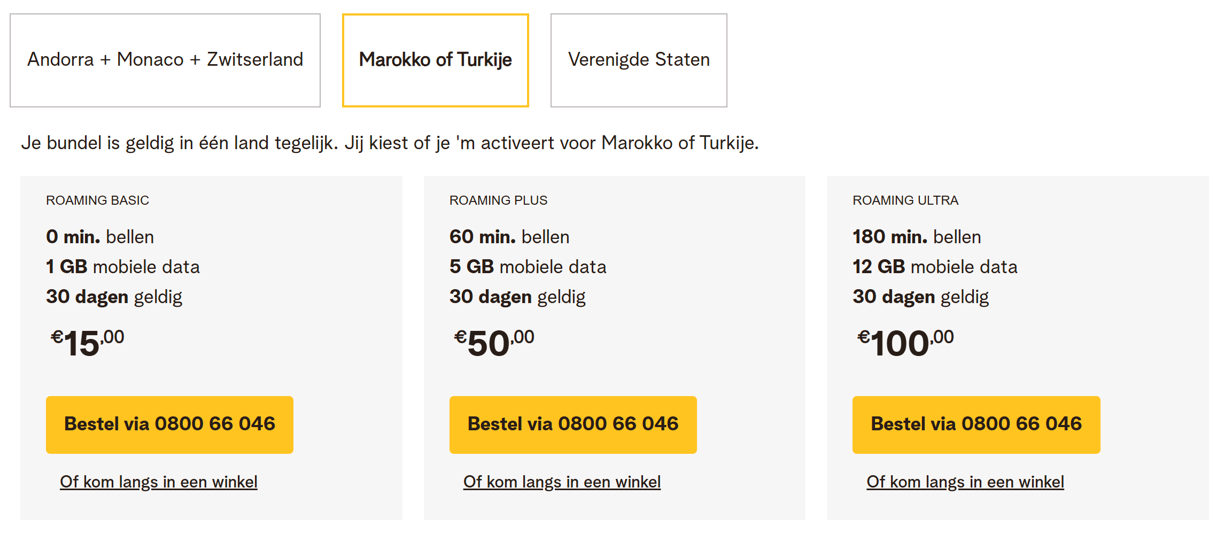This screenshot has height=534, width=1224.
Task: Open the winkel link under Roaming Plus
Action: [x=562, y=482]
